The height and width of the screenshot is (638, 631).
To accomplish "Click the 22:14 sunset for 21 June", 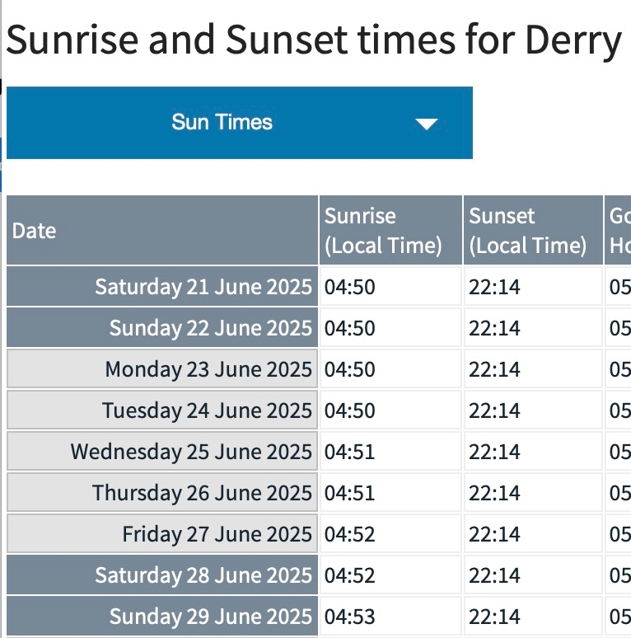I will click(494, 287).
